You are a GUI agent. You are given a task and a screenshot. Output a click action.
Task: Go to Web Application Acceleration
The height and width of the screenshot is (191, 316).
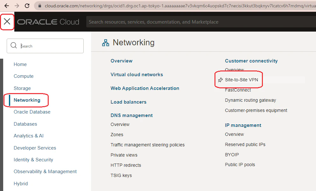point(145,88)
